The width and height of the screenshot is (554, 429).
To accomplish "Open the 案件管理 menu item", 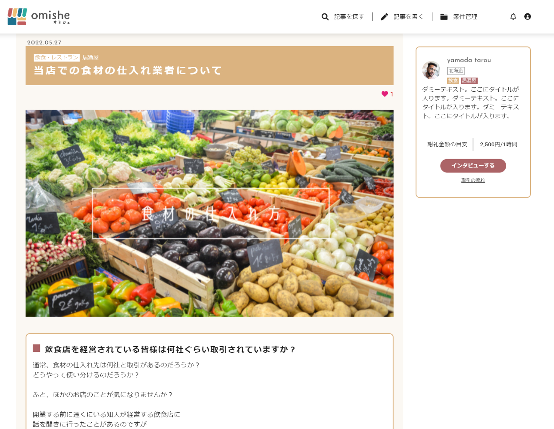I will (465, 17).
